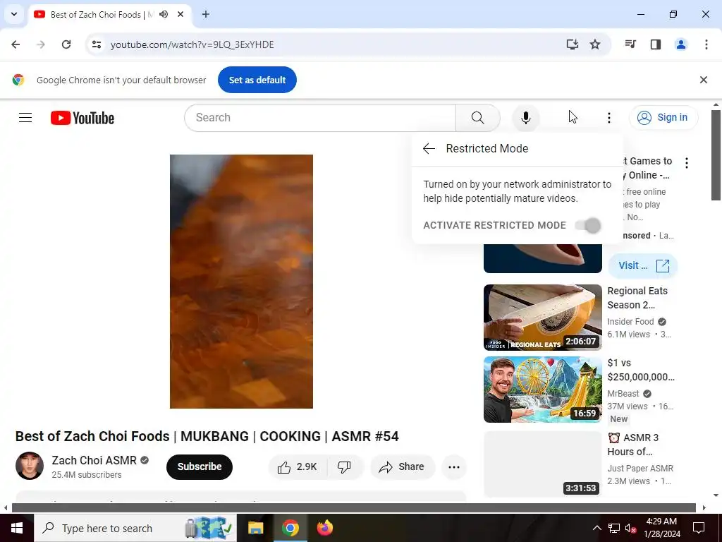Open a new Chrome tab
722x542 pixels.
(206, 14)
